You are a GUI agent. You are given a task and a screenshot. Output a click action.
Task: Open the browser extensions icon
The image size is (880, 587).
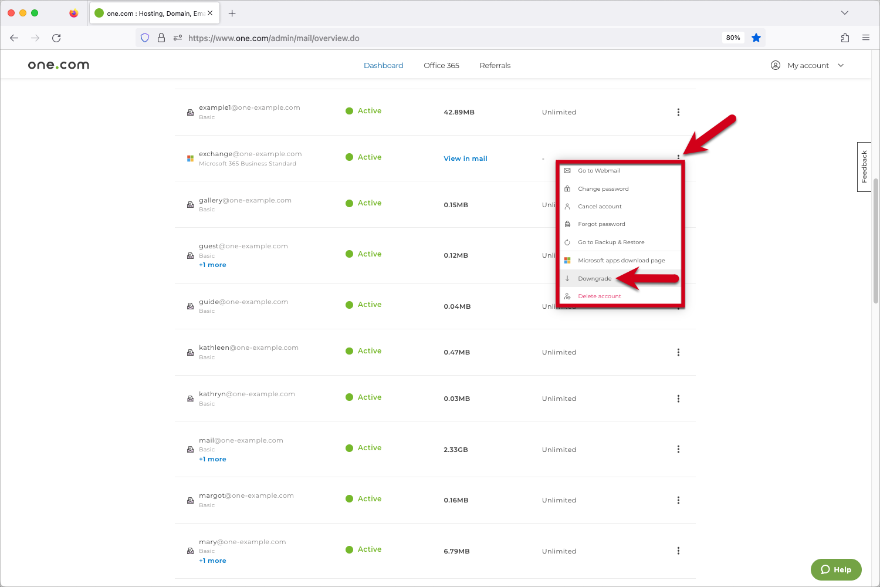tap(845, 38)
